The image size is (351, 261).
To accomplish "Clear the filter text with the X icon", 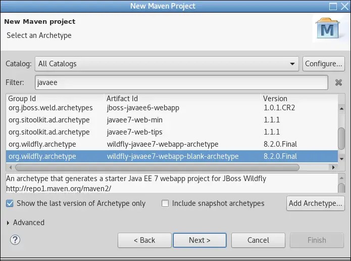I will 338,82.
